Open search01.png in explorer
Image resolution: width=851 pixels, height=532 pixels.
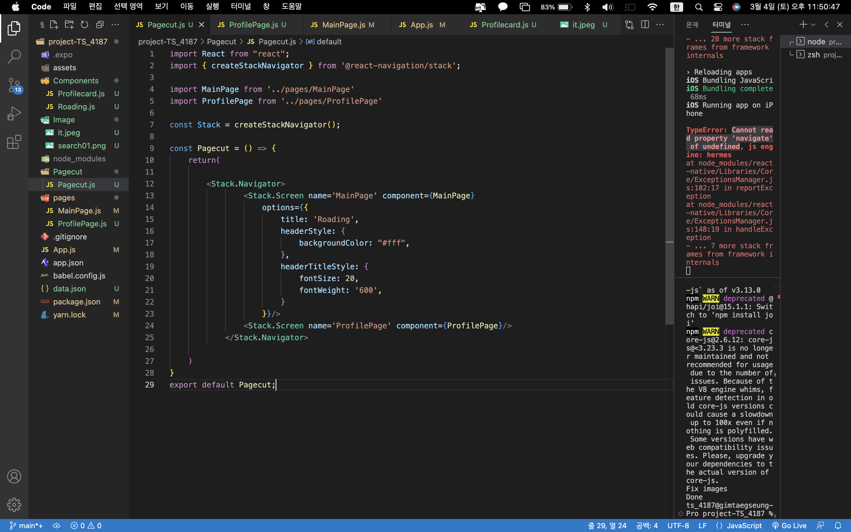tap(78, 146)
